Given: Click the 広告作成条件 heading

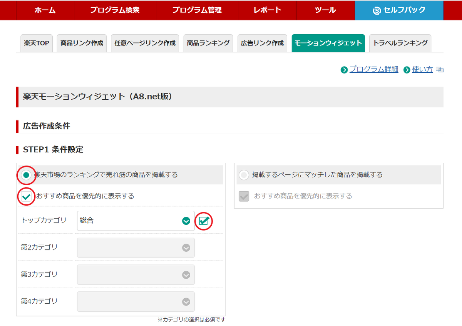Looking at the screenshot, I should (x=47, y=126).
